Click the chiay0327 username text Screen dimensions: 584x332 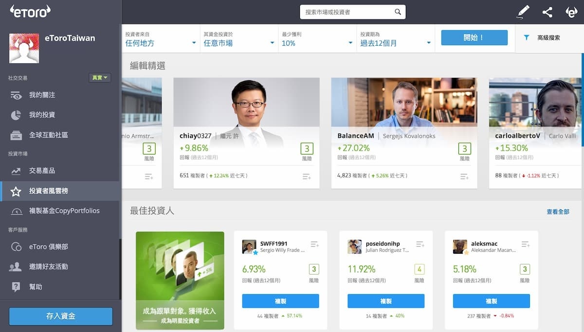pyautogui.click(x=196, y=136)
